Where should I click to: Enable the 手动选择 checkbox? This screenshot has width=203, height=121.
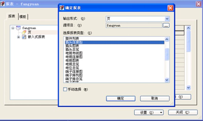coord(65,89)
